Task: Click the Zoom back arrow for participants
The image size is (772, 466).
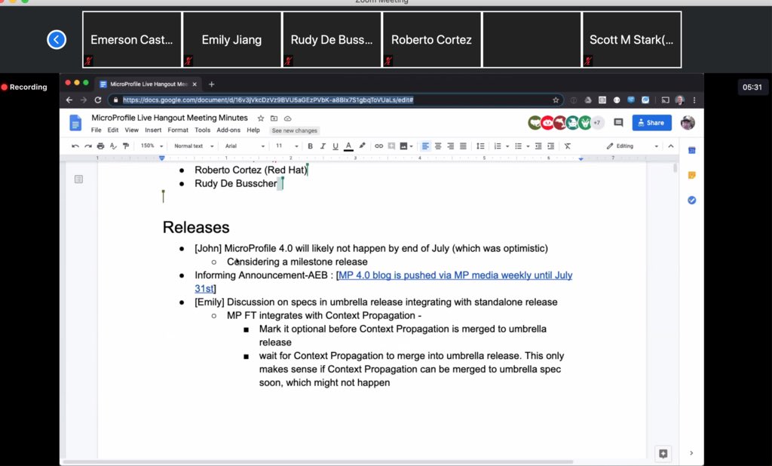Action: [57, 39]
